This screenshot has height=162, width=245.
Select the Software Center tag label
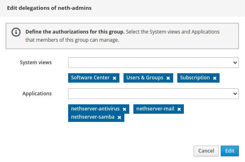click(x=90, y=78)
